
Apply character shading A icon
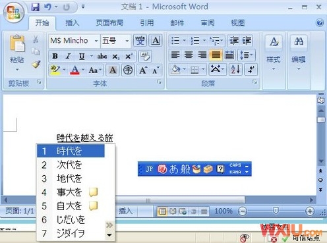pyautogui.click(x=113, y=70)
